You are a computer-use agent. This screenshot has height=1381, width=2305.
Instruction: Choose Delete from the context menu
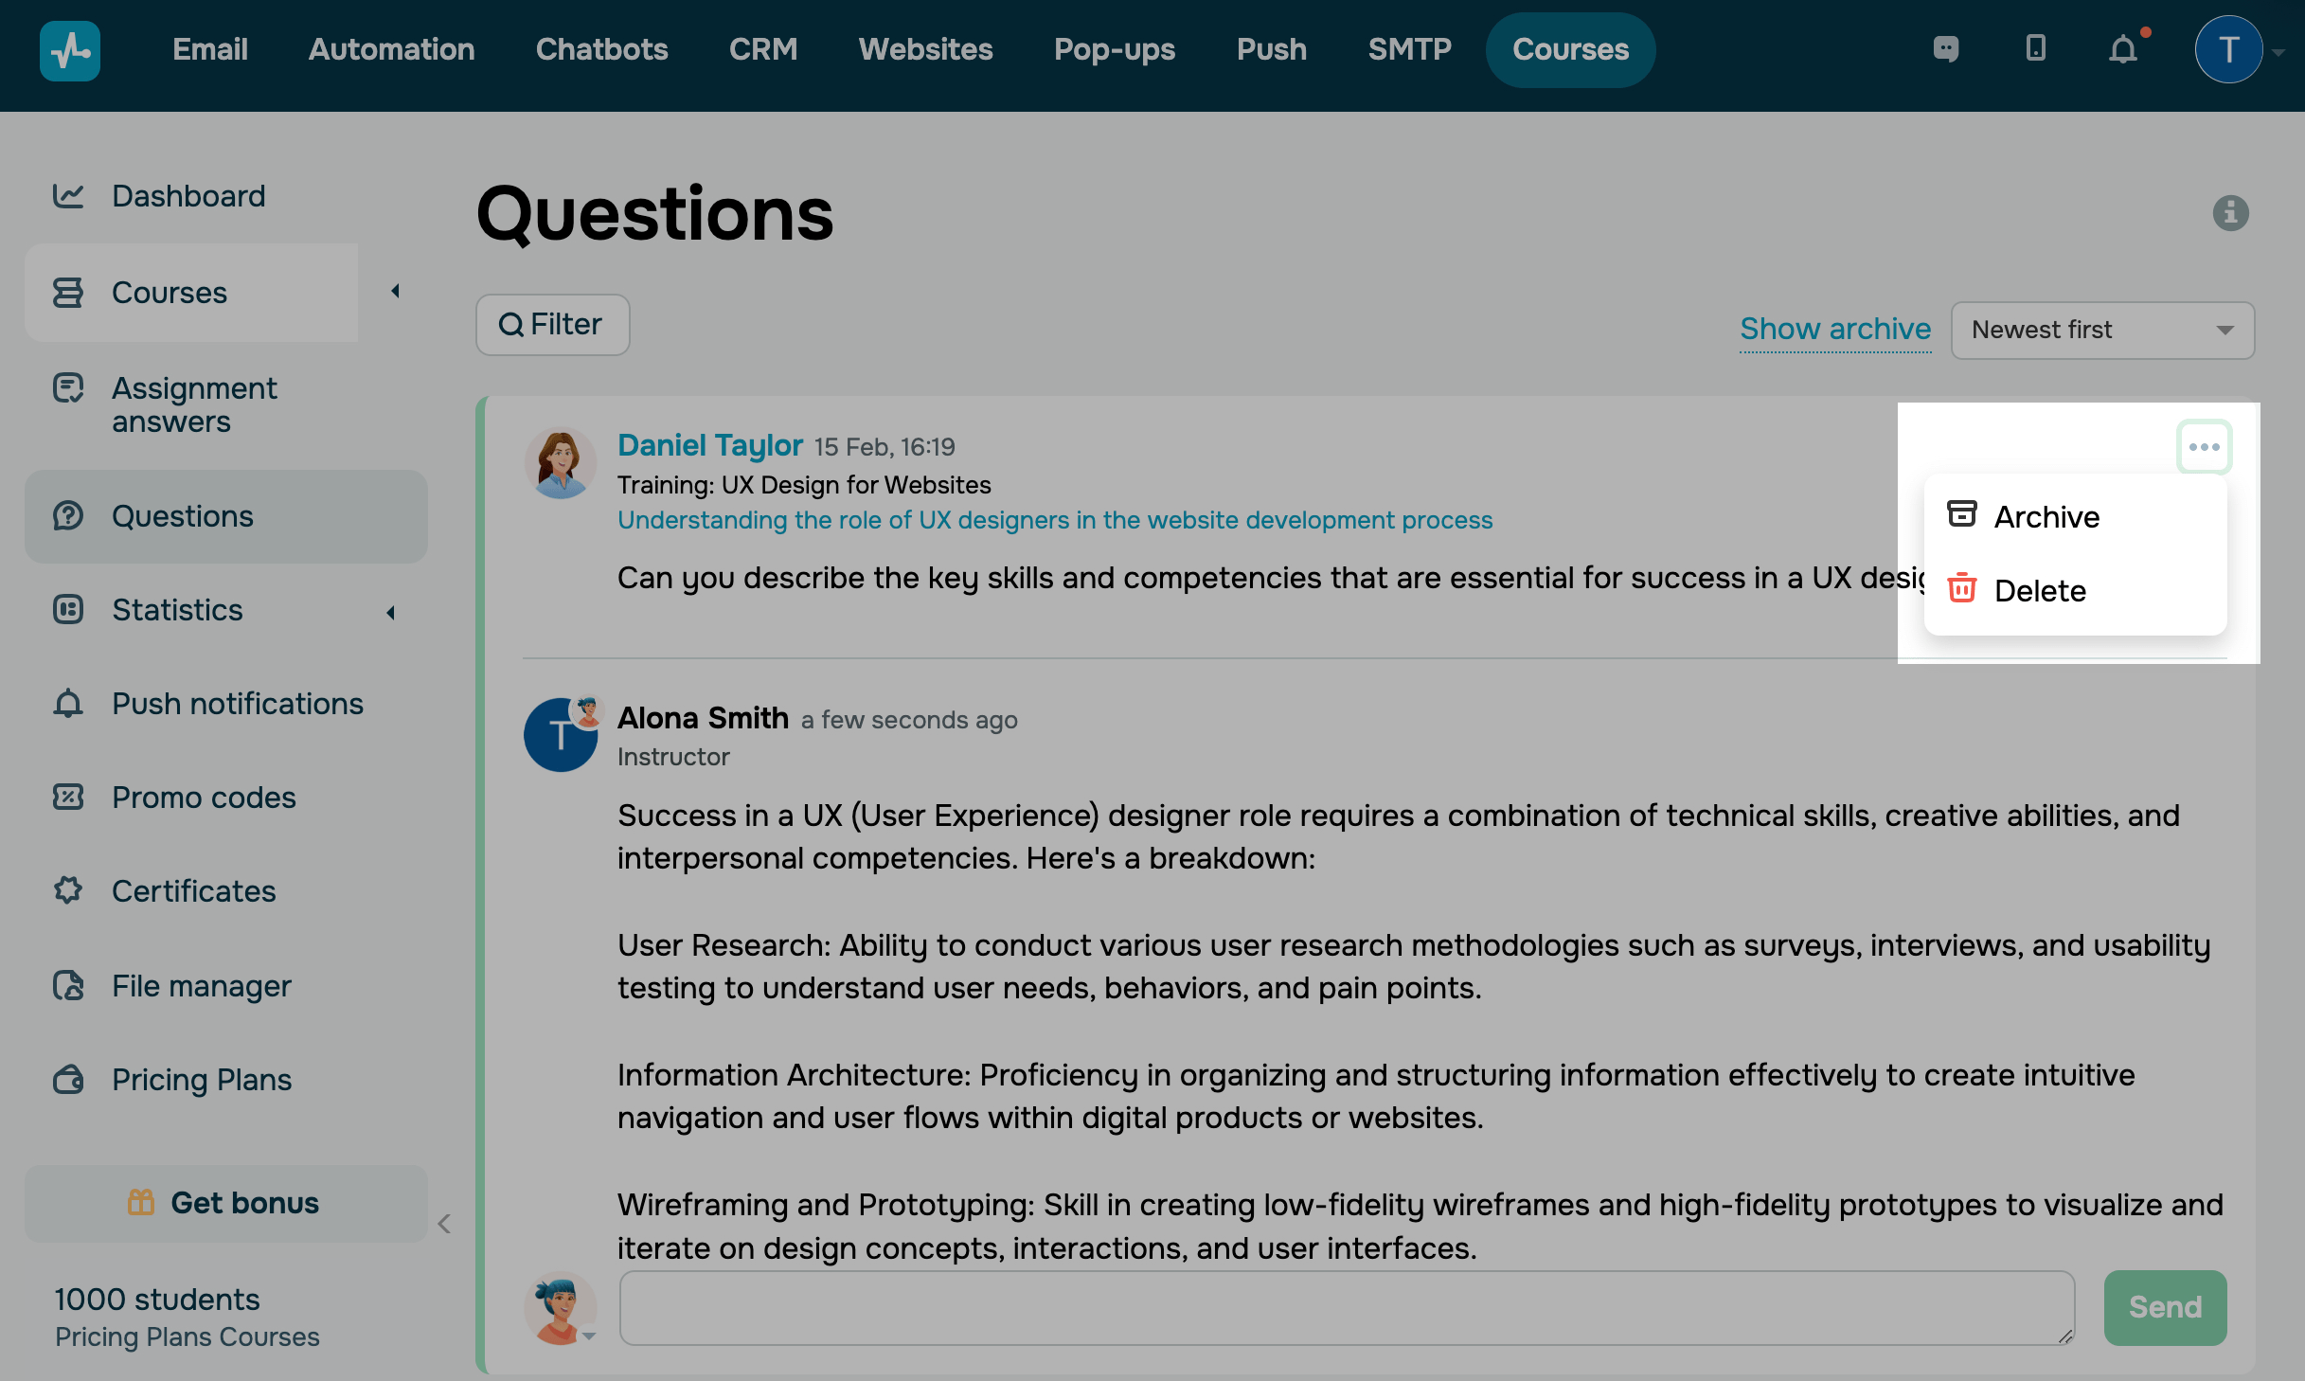[2039, 591]
